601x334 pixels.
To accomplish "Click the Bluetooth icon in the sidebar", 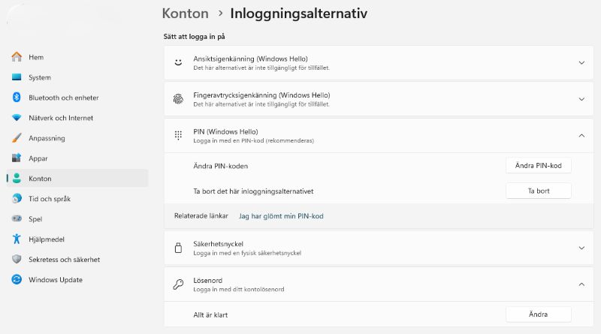I will click(17, 98).
